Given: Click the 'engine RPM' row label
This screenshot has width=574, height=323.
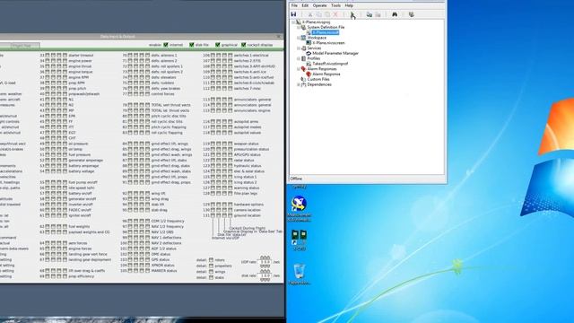Looking at the screenshot, I should (79, 77).
